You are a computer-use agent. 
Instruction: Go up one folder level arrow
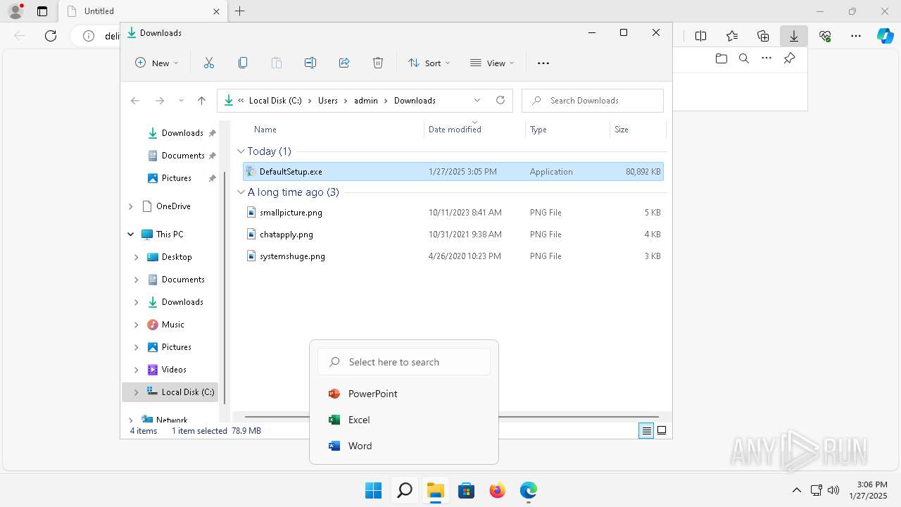click(x=201, y=101)
